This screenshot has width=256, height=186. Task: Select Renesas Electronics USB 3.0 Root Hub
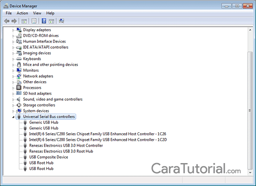61,151
